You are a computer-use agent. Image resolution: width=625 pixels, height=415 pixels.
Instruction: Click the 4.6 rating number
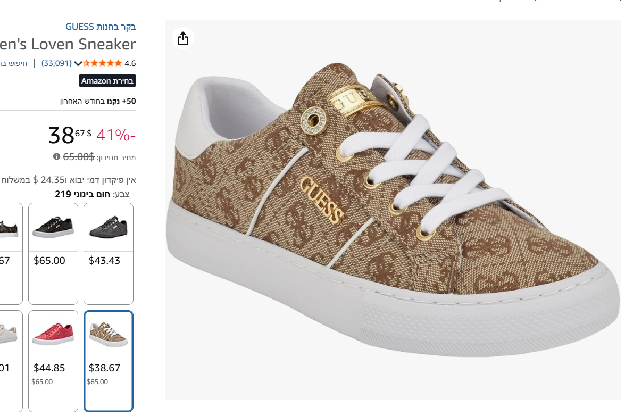click(130, 63)
